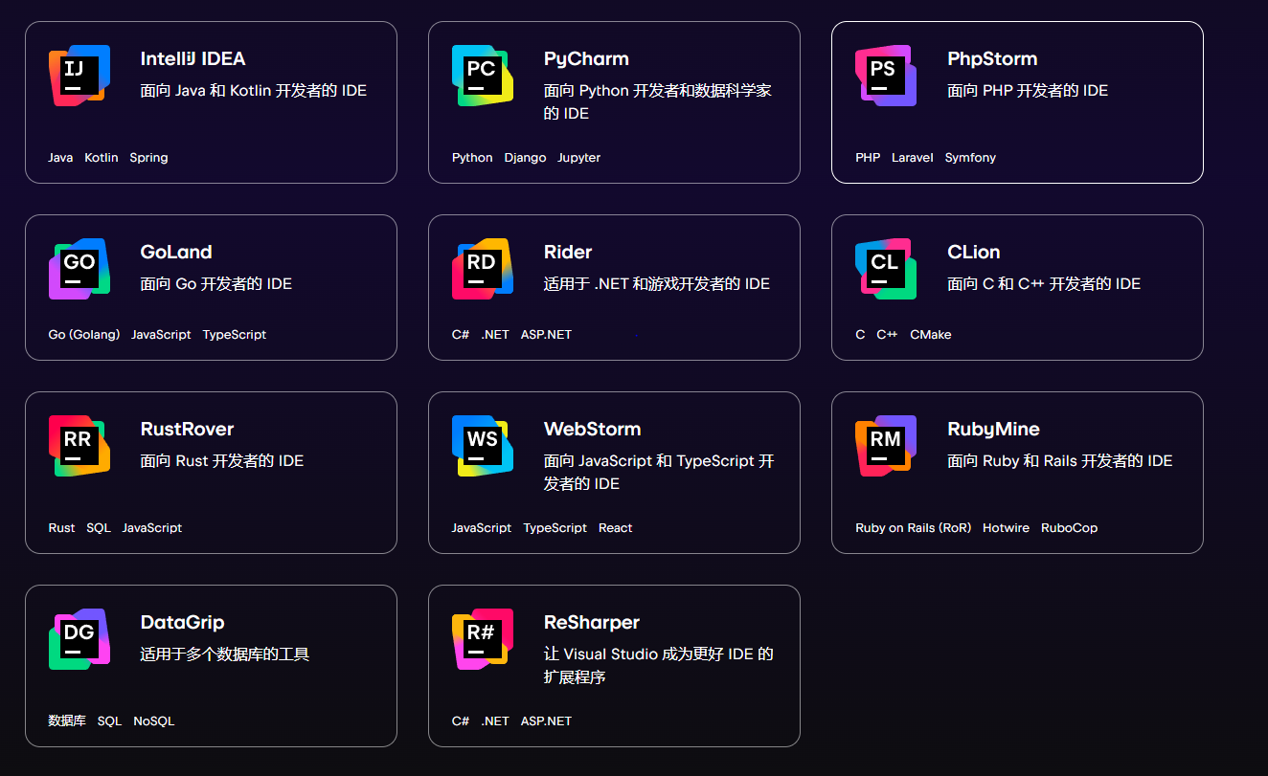Click the RustRover RR logo icon
Viewport: 1268px width, 776px height.
coord(79,446)
